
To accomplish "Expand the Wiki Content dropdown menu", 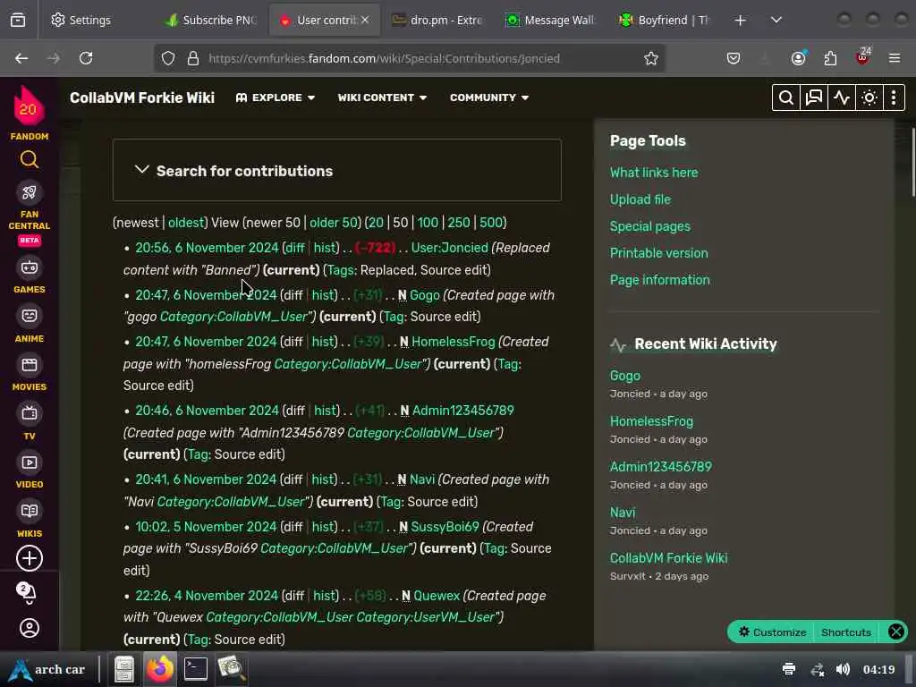I will (x=382, y=98).
